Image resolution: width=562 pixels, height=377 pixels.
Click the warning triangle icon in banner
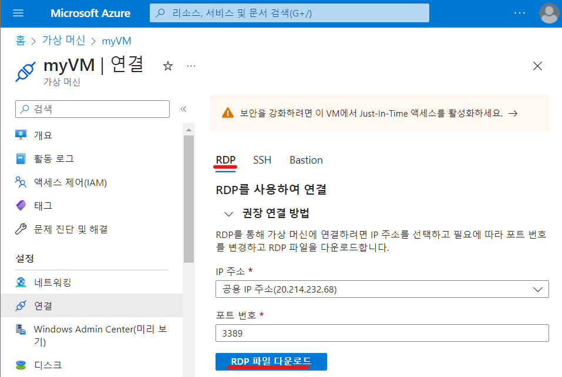point(228,113)
